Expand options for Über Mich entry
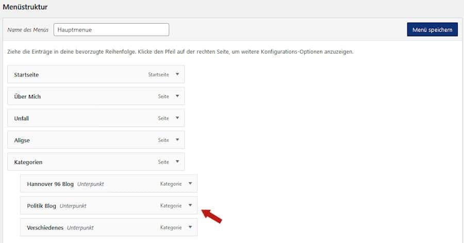The width and height of the screenshot is (464, 243). (177, 96)
